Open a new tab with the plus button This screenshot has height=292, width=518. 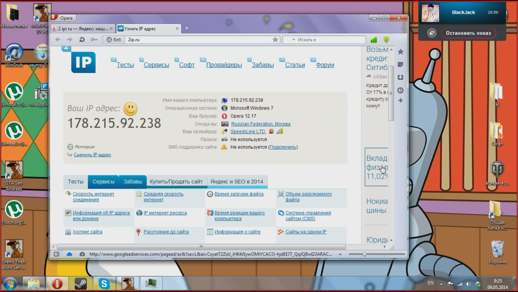pos(187,29)
